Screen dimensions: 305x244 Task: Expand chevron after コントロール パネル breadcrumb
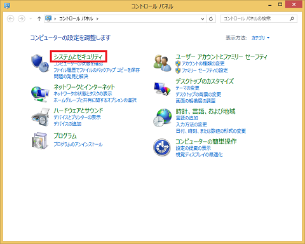click(x=97, y=19)
